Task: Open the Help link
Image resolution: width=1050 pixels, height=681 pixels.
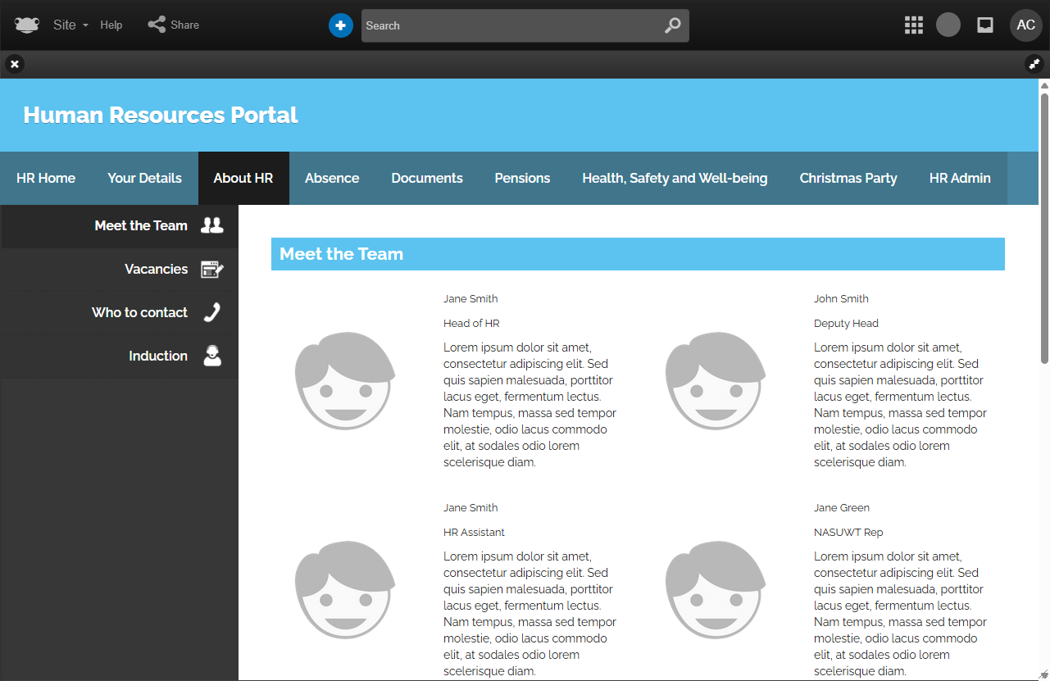Action: [x=111, y=25]
